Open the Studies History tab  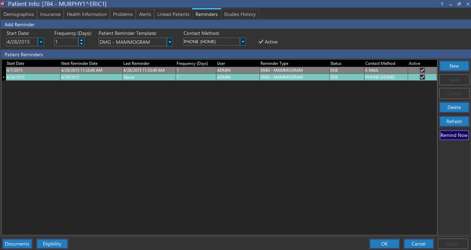(240, 14)
